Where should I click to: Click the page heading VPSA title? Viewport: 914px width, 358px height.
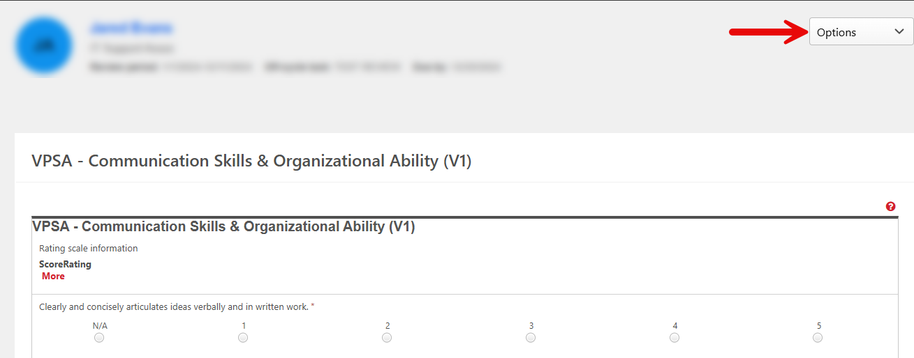251,161
